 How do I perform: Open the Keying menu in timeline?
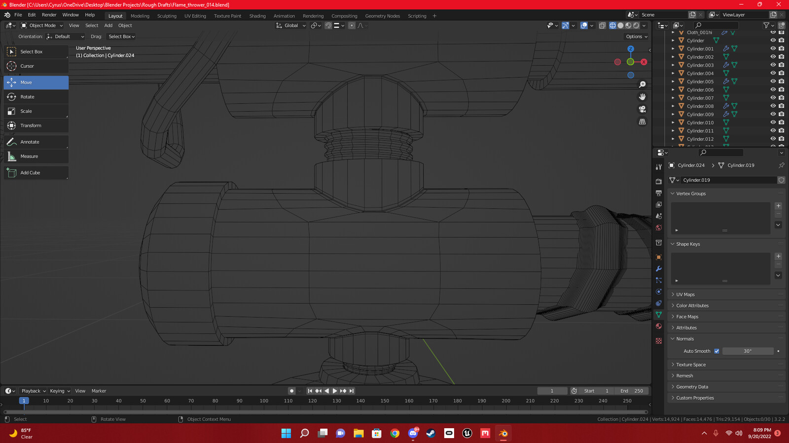click(60, 391)
